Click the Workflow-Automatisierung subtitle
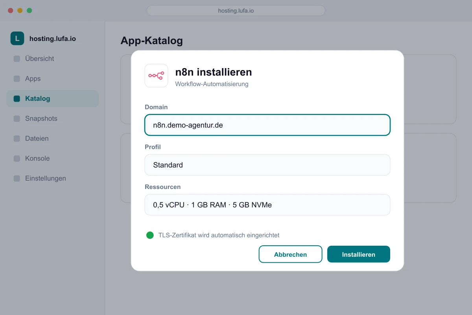 click(x=212, y=84)
